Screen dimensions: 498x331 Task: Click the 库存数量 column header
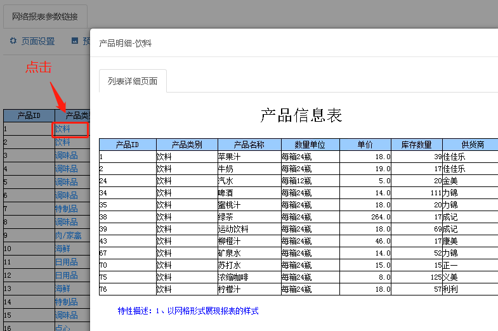416,145
